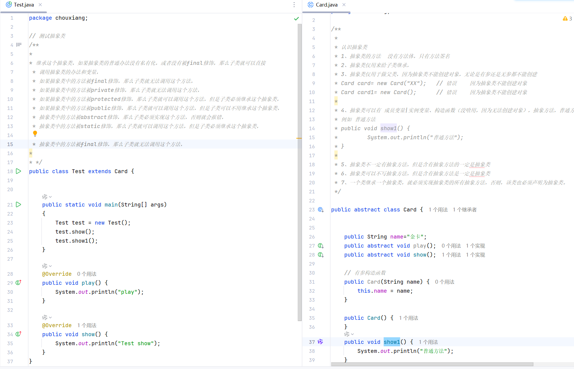The image size is (574, 369).
Task: Click the Card.java horizontal scrollbar
Action: pos(432,364)
